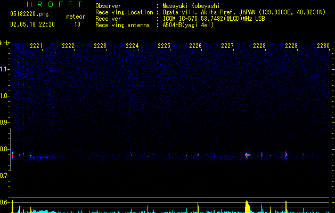The image size is (335, 213).
Task: Click the tallest yellow power peak before 2228
Action: (248, 207)
